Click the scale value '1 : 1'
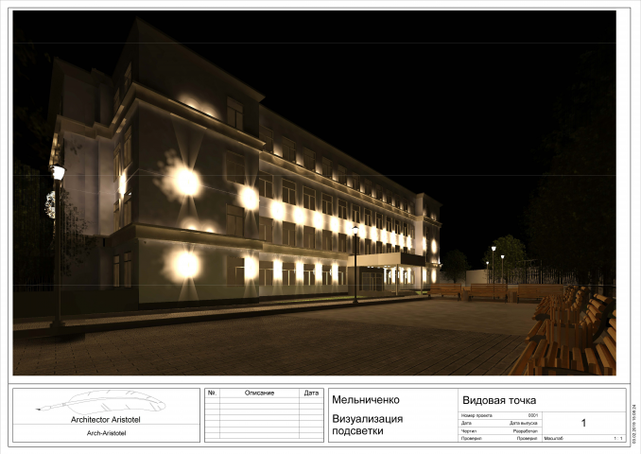The image size is (641, 454). [x=617, y=439]
